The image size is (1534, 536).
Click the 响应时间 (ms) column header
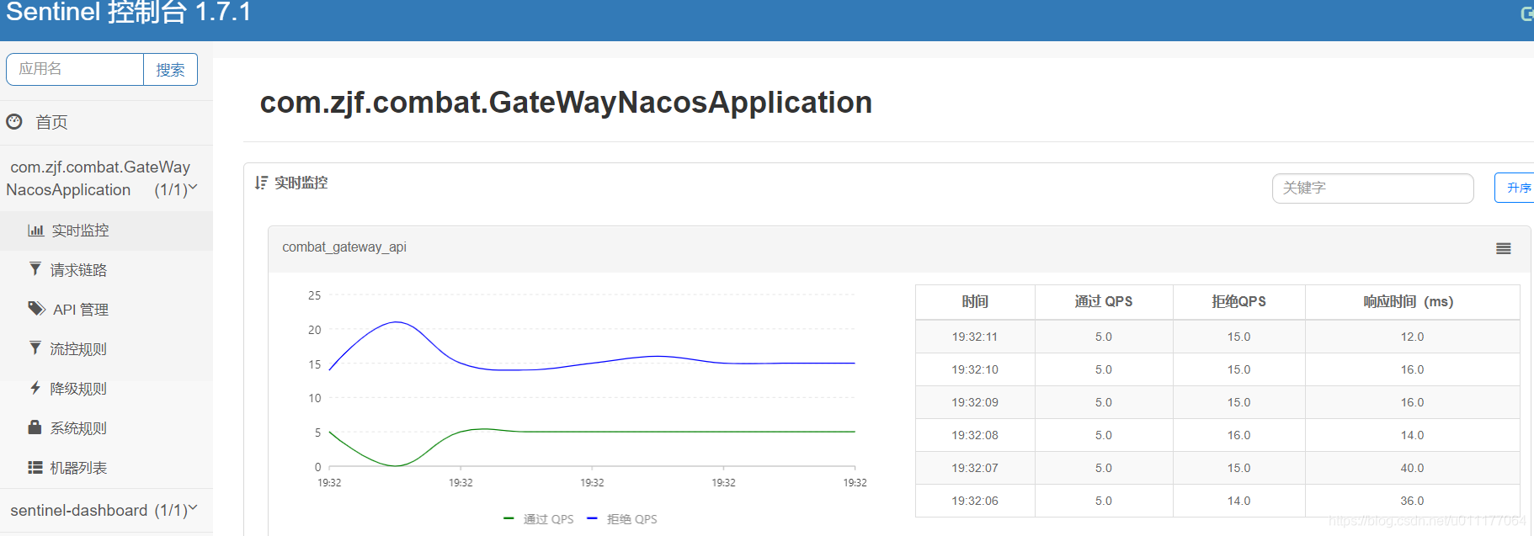(1412, 301)
